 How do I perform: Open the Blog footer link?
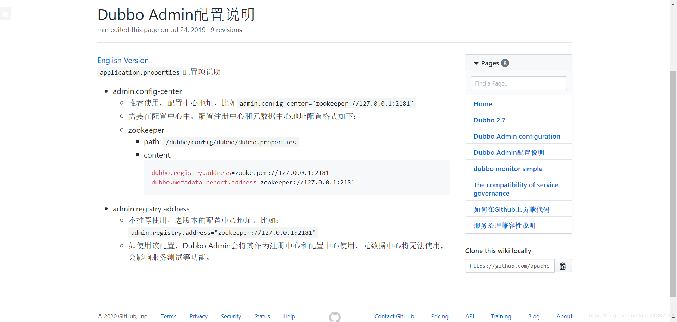pyautogui.click(x=533, y=316)
